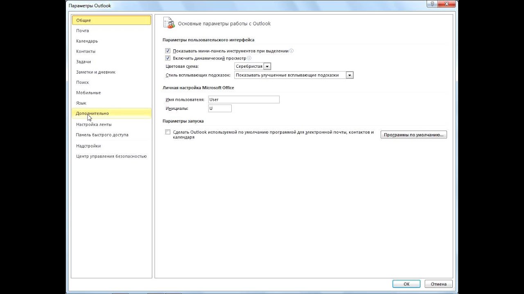524x294 pixels.
Task: Toggle Показывать мини-панель инструментов checkbox
Action: pyautogui.click(x=167, y=51)
